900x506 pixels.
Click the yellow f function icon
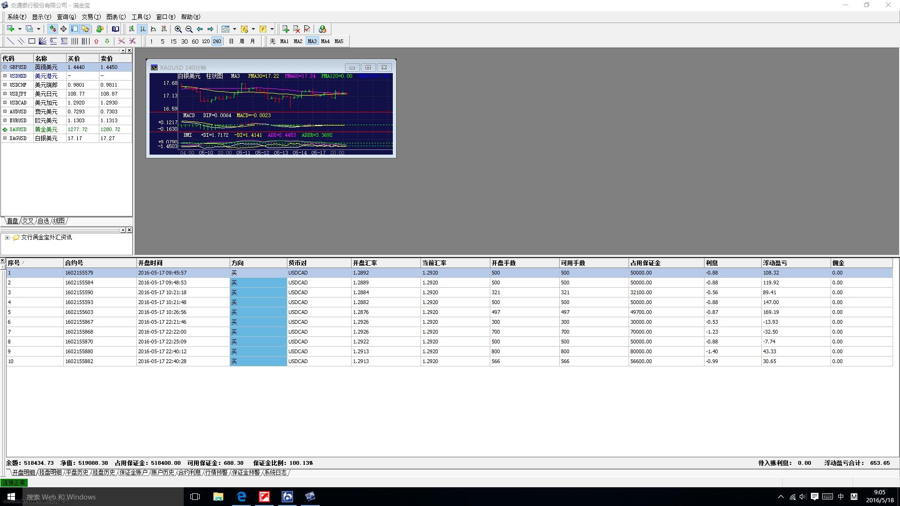click(x=263, y=29)
